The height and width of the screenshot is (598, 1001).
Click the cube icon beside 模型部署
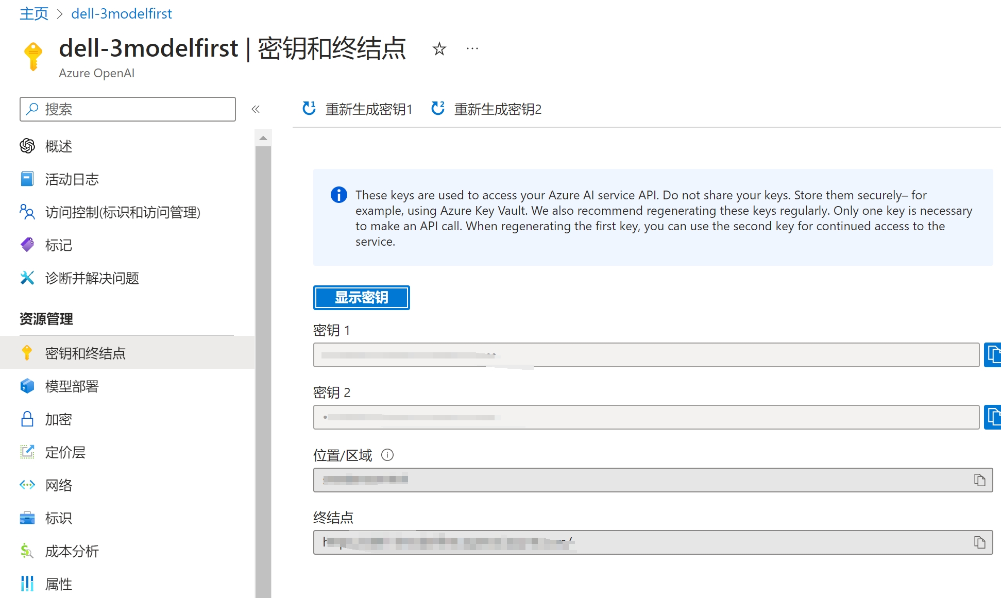coord(27,386)
